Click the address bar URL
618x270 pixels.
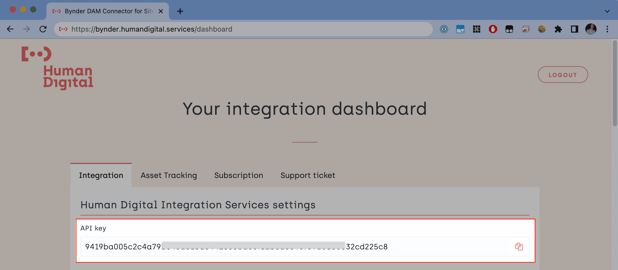[152, 29]
